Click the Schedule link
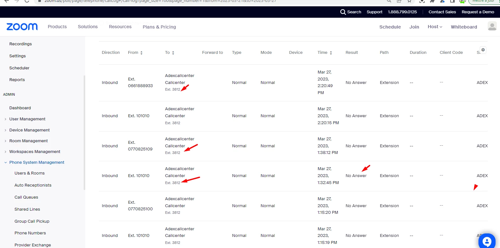 tap(390, 27)
